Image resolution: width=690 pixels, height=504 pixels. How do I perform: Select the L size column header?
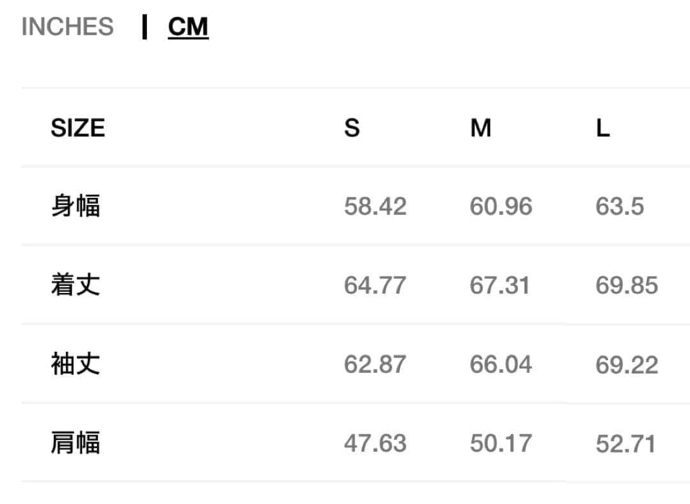(x=602, y=128)
